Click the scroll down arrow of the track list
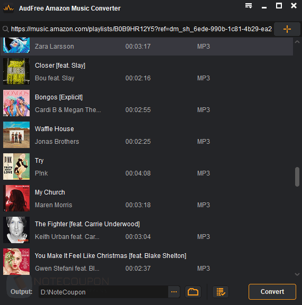Viewport: 302px width, 305px height. click(x=297, y=274)
